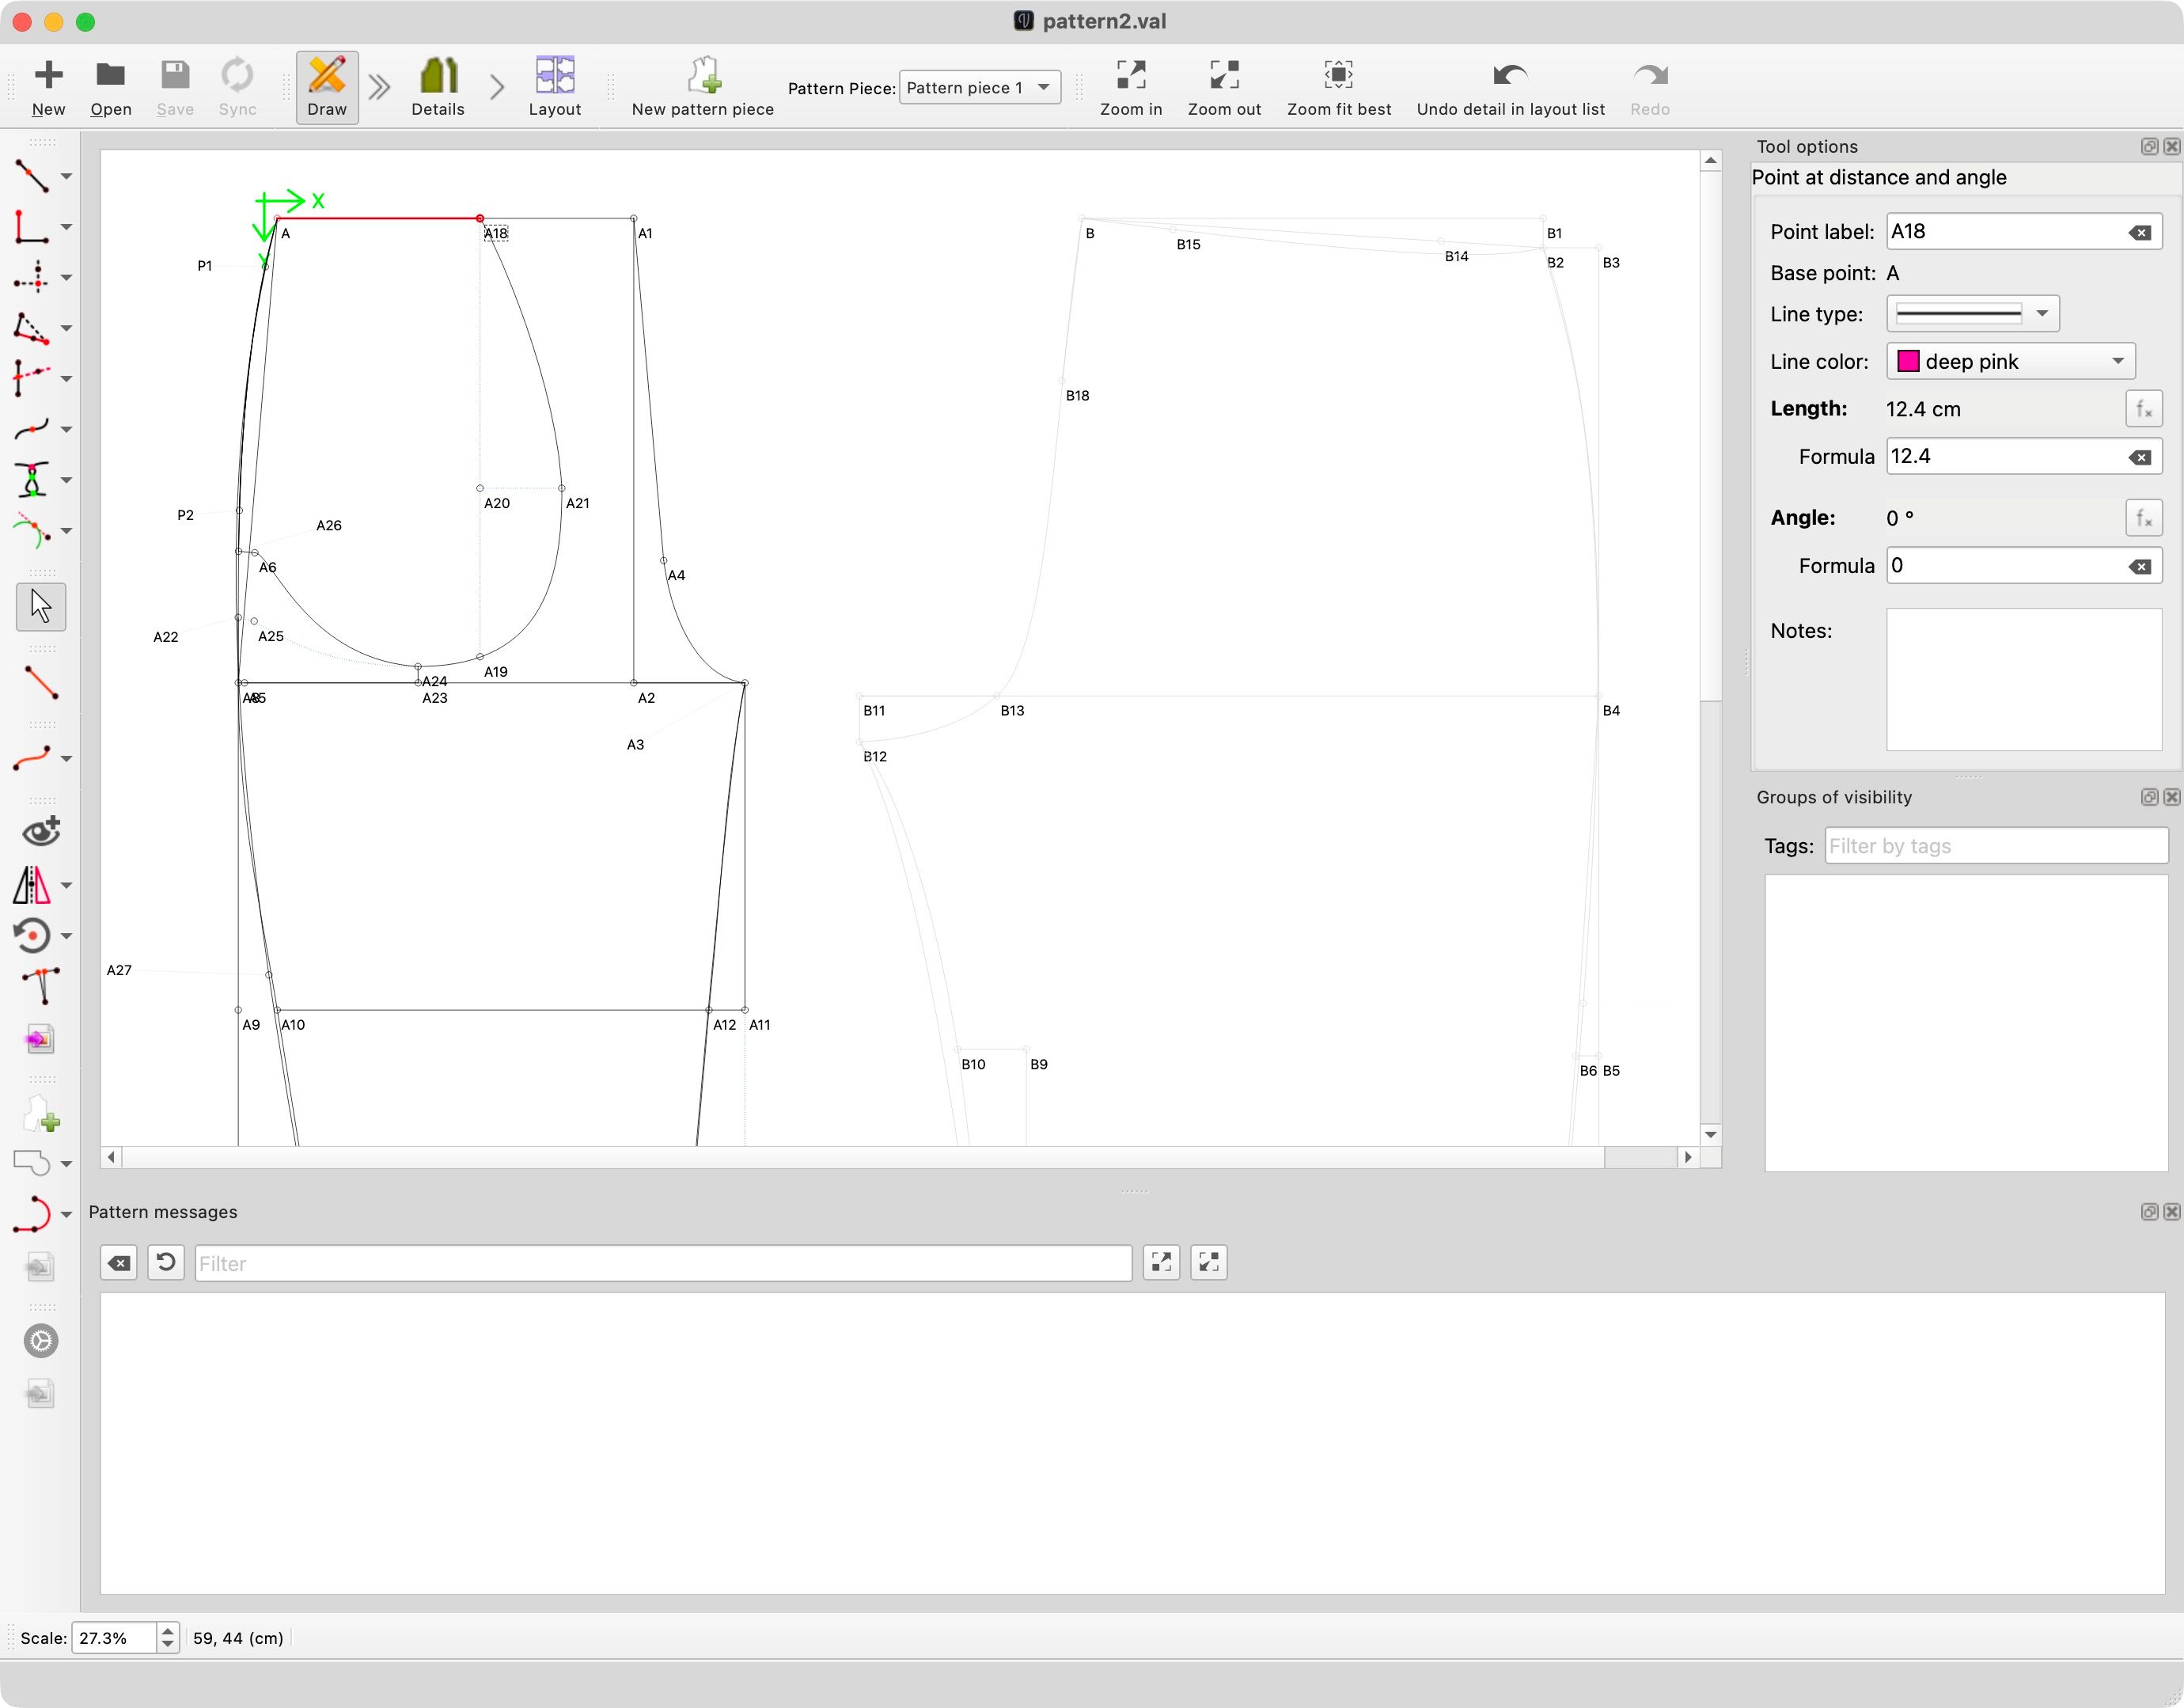Click New pattern piece button

tap(703, 88)
